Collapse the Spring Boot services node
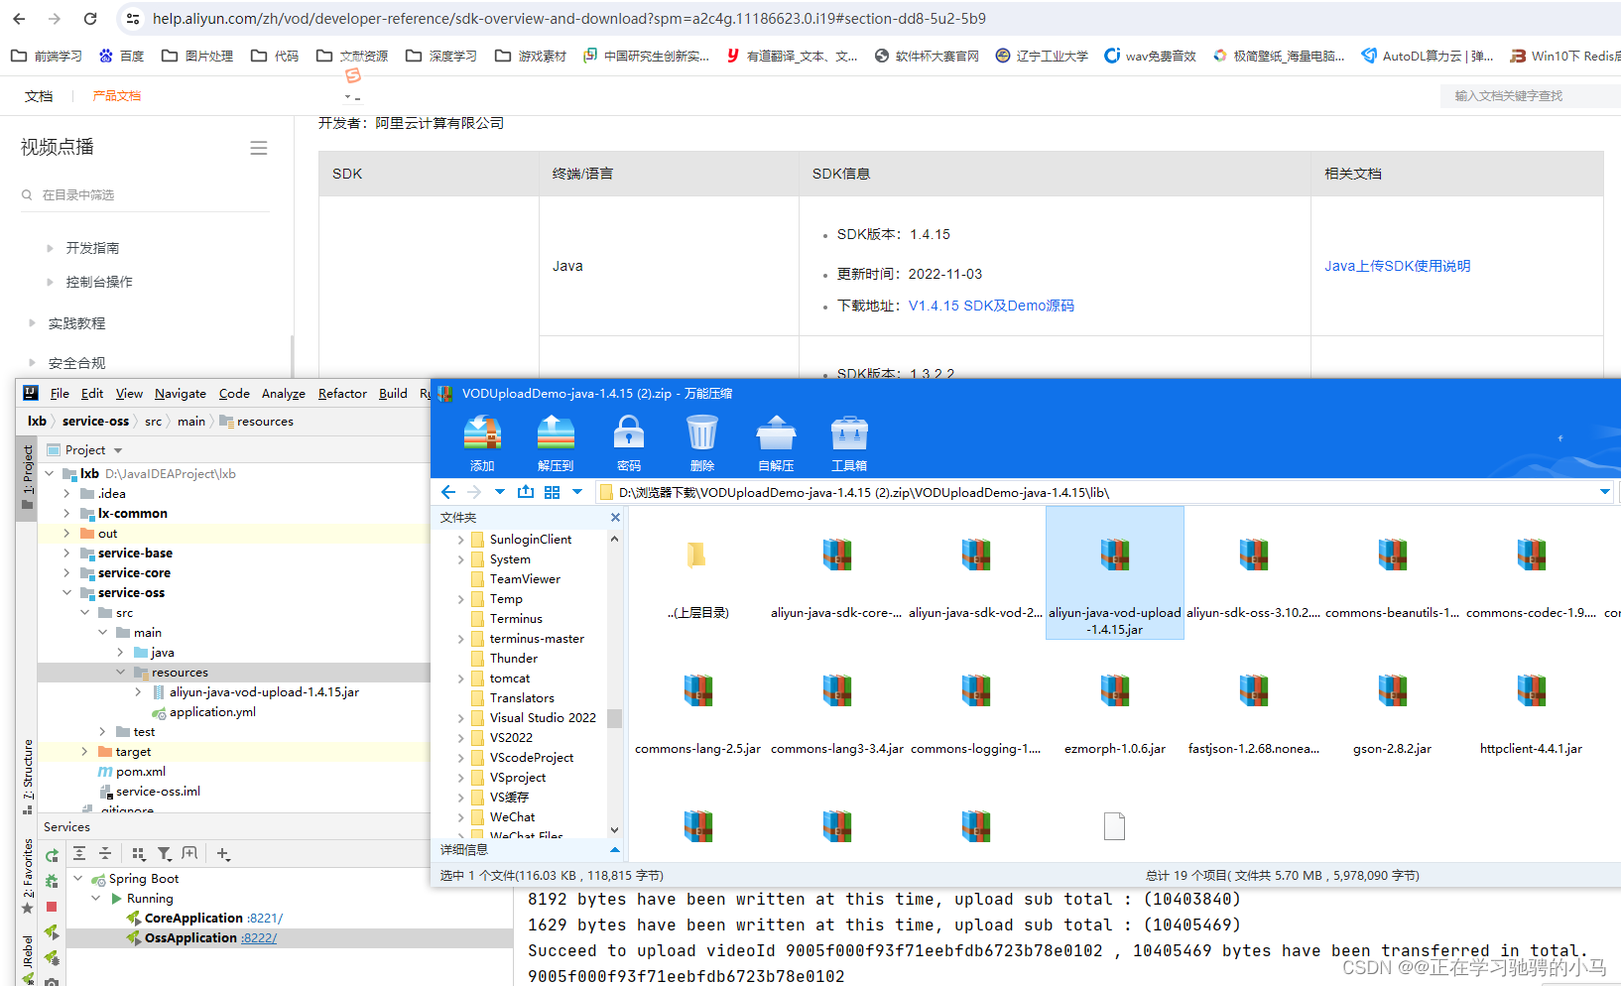Image resolution: width=1621 pixels, height=986 pixels. (77, 879)
